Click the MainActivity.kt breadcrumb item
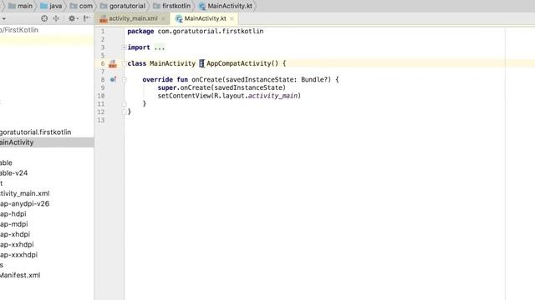 pos(226,6)
